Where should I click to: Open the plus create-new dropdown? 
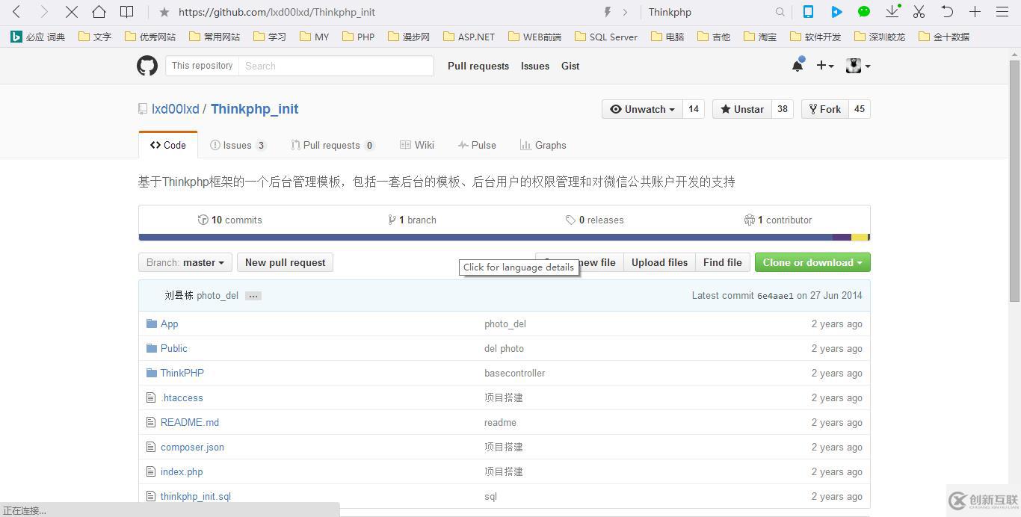coord(824,66)
